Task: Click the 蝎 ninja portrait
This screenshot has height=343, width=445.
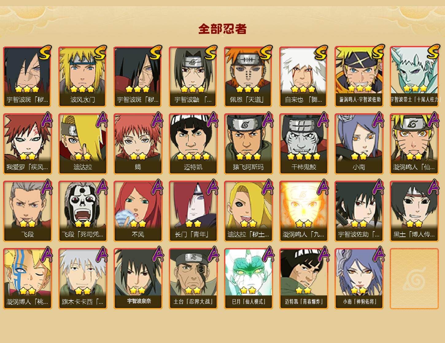Action: [x=138, y=144]
